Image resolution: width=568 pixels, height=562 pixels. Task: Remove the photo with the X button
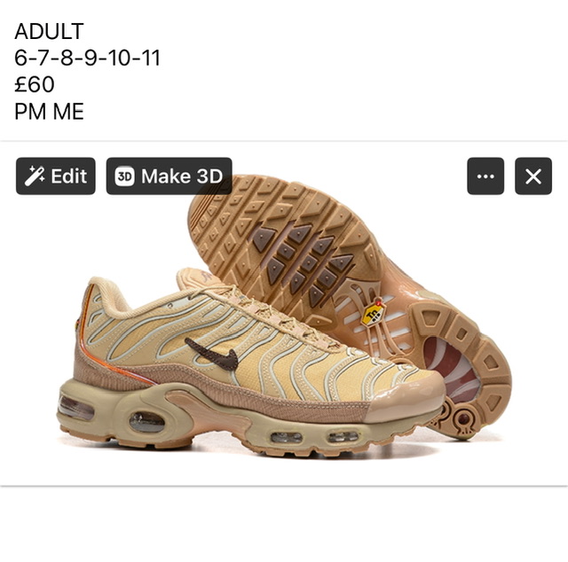pos(533,176)
